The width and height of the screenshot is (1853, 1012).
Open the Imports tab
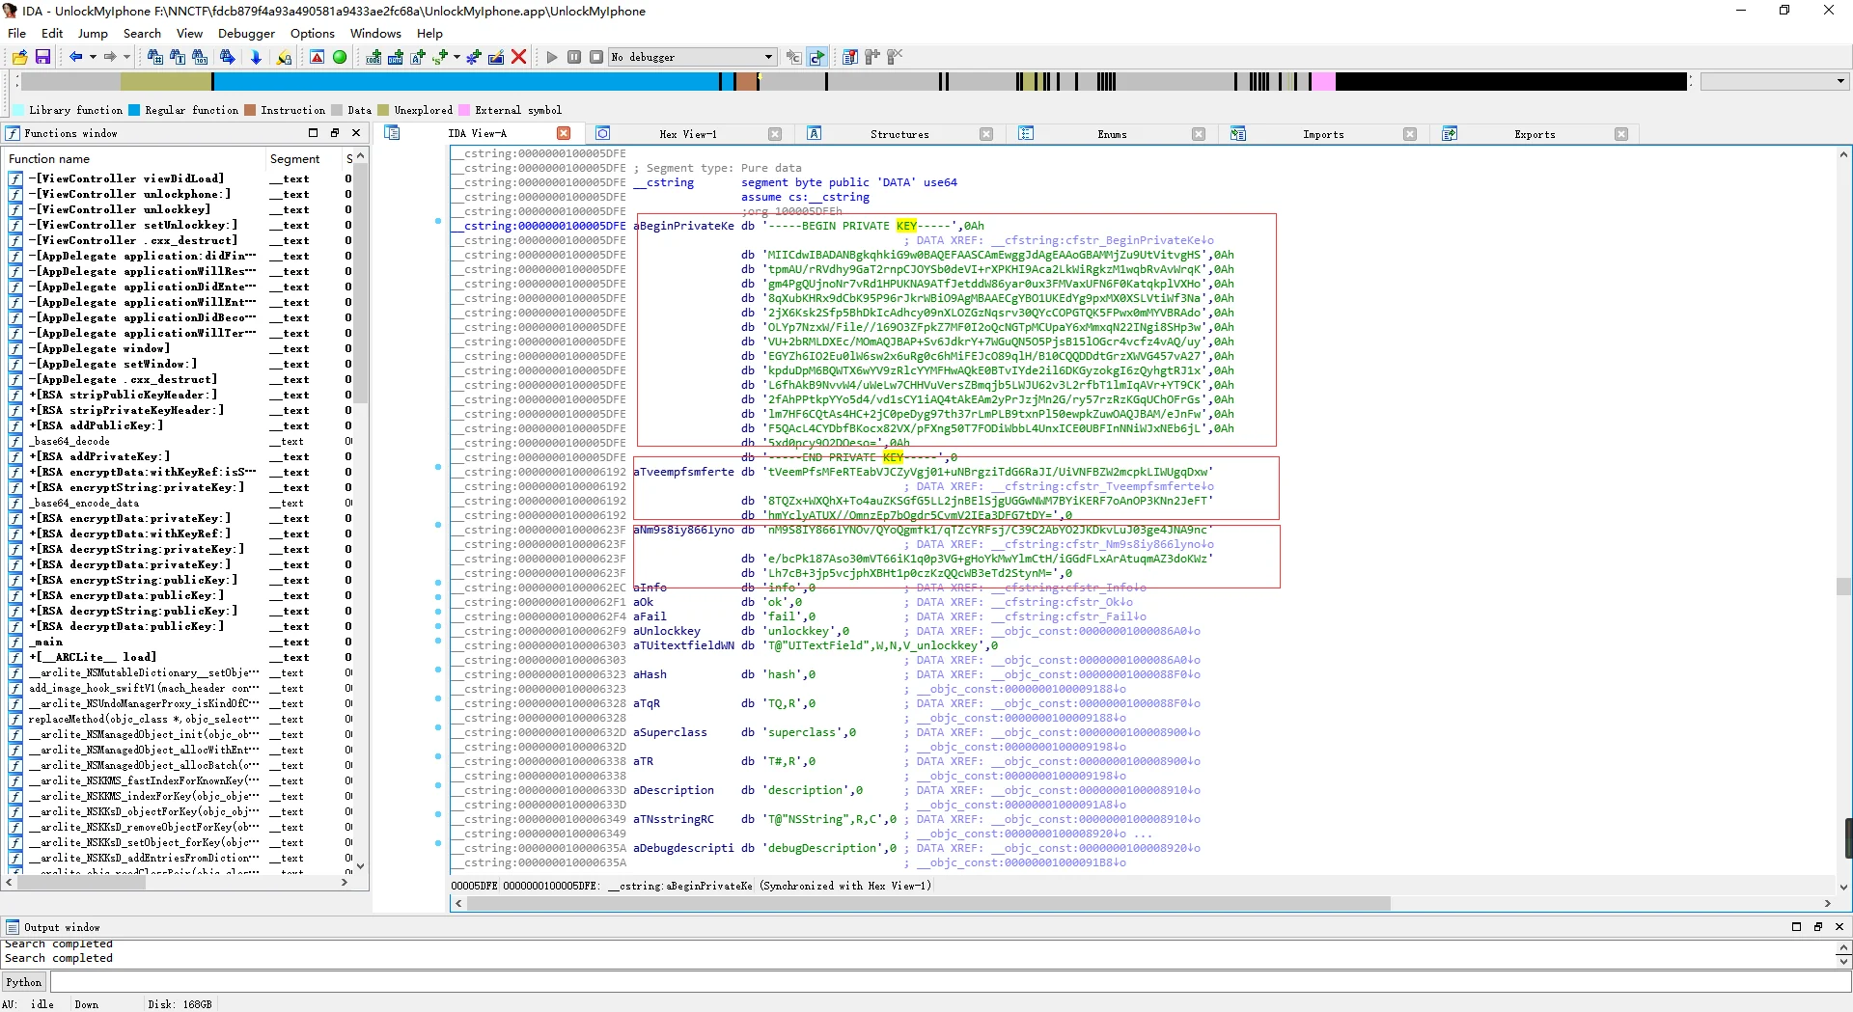pos(1322,134)
